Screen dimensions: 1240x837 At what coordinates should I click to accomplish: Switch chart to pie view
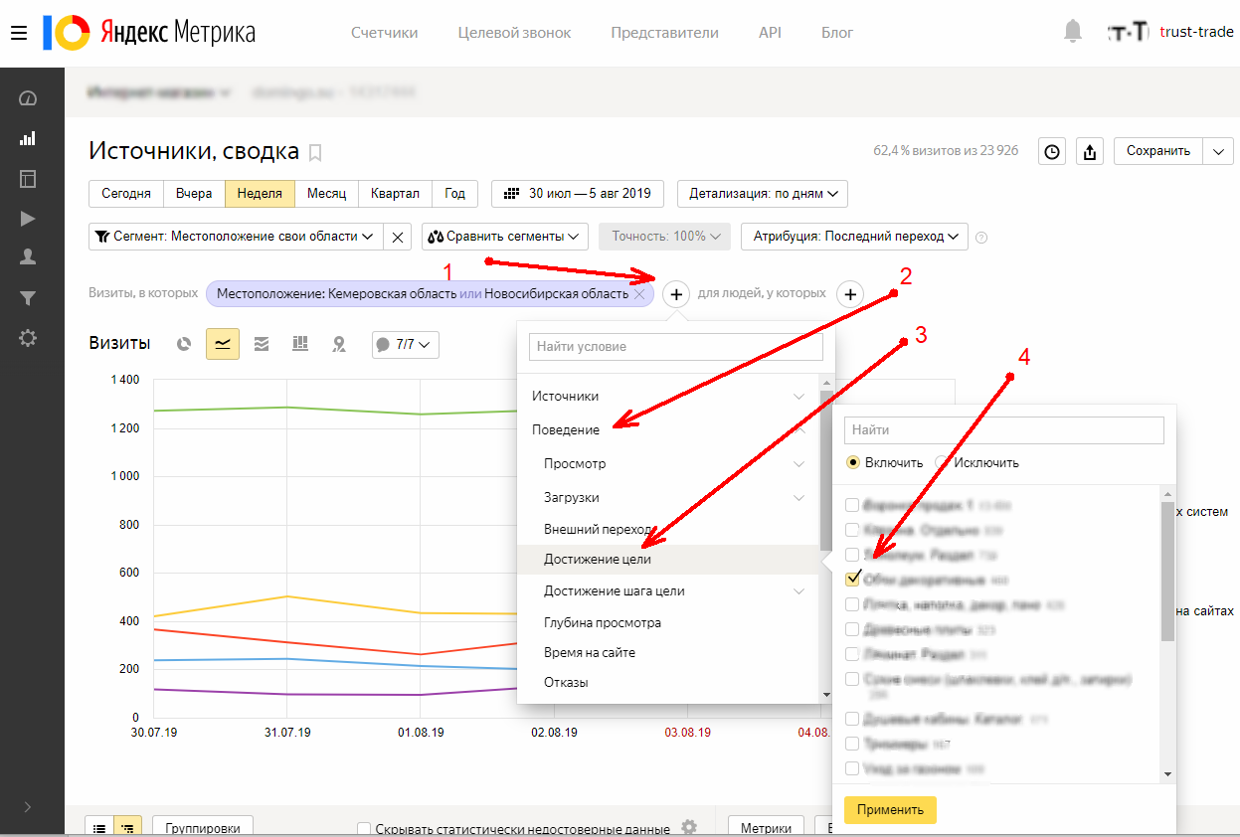pyautogui.click(x=185, y=344)
